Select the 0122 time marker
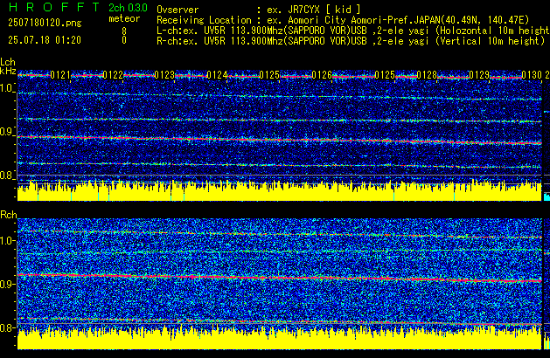550x358 pixels. point(113,75)
